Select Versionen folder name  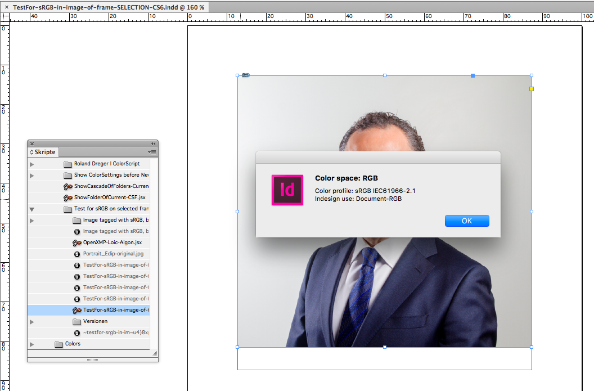[x=96, y=321]
